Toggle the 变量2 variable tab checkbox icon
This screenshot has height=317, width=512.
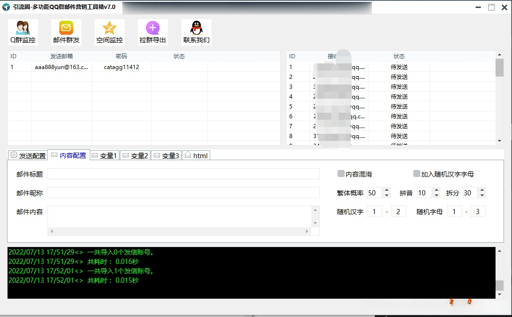point(125,155)
